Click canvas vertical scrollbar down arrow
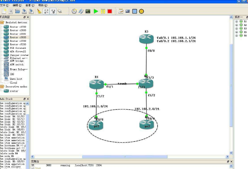Screen dimensions: 248x169 (x=231, y=153)
